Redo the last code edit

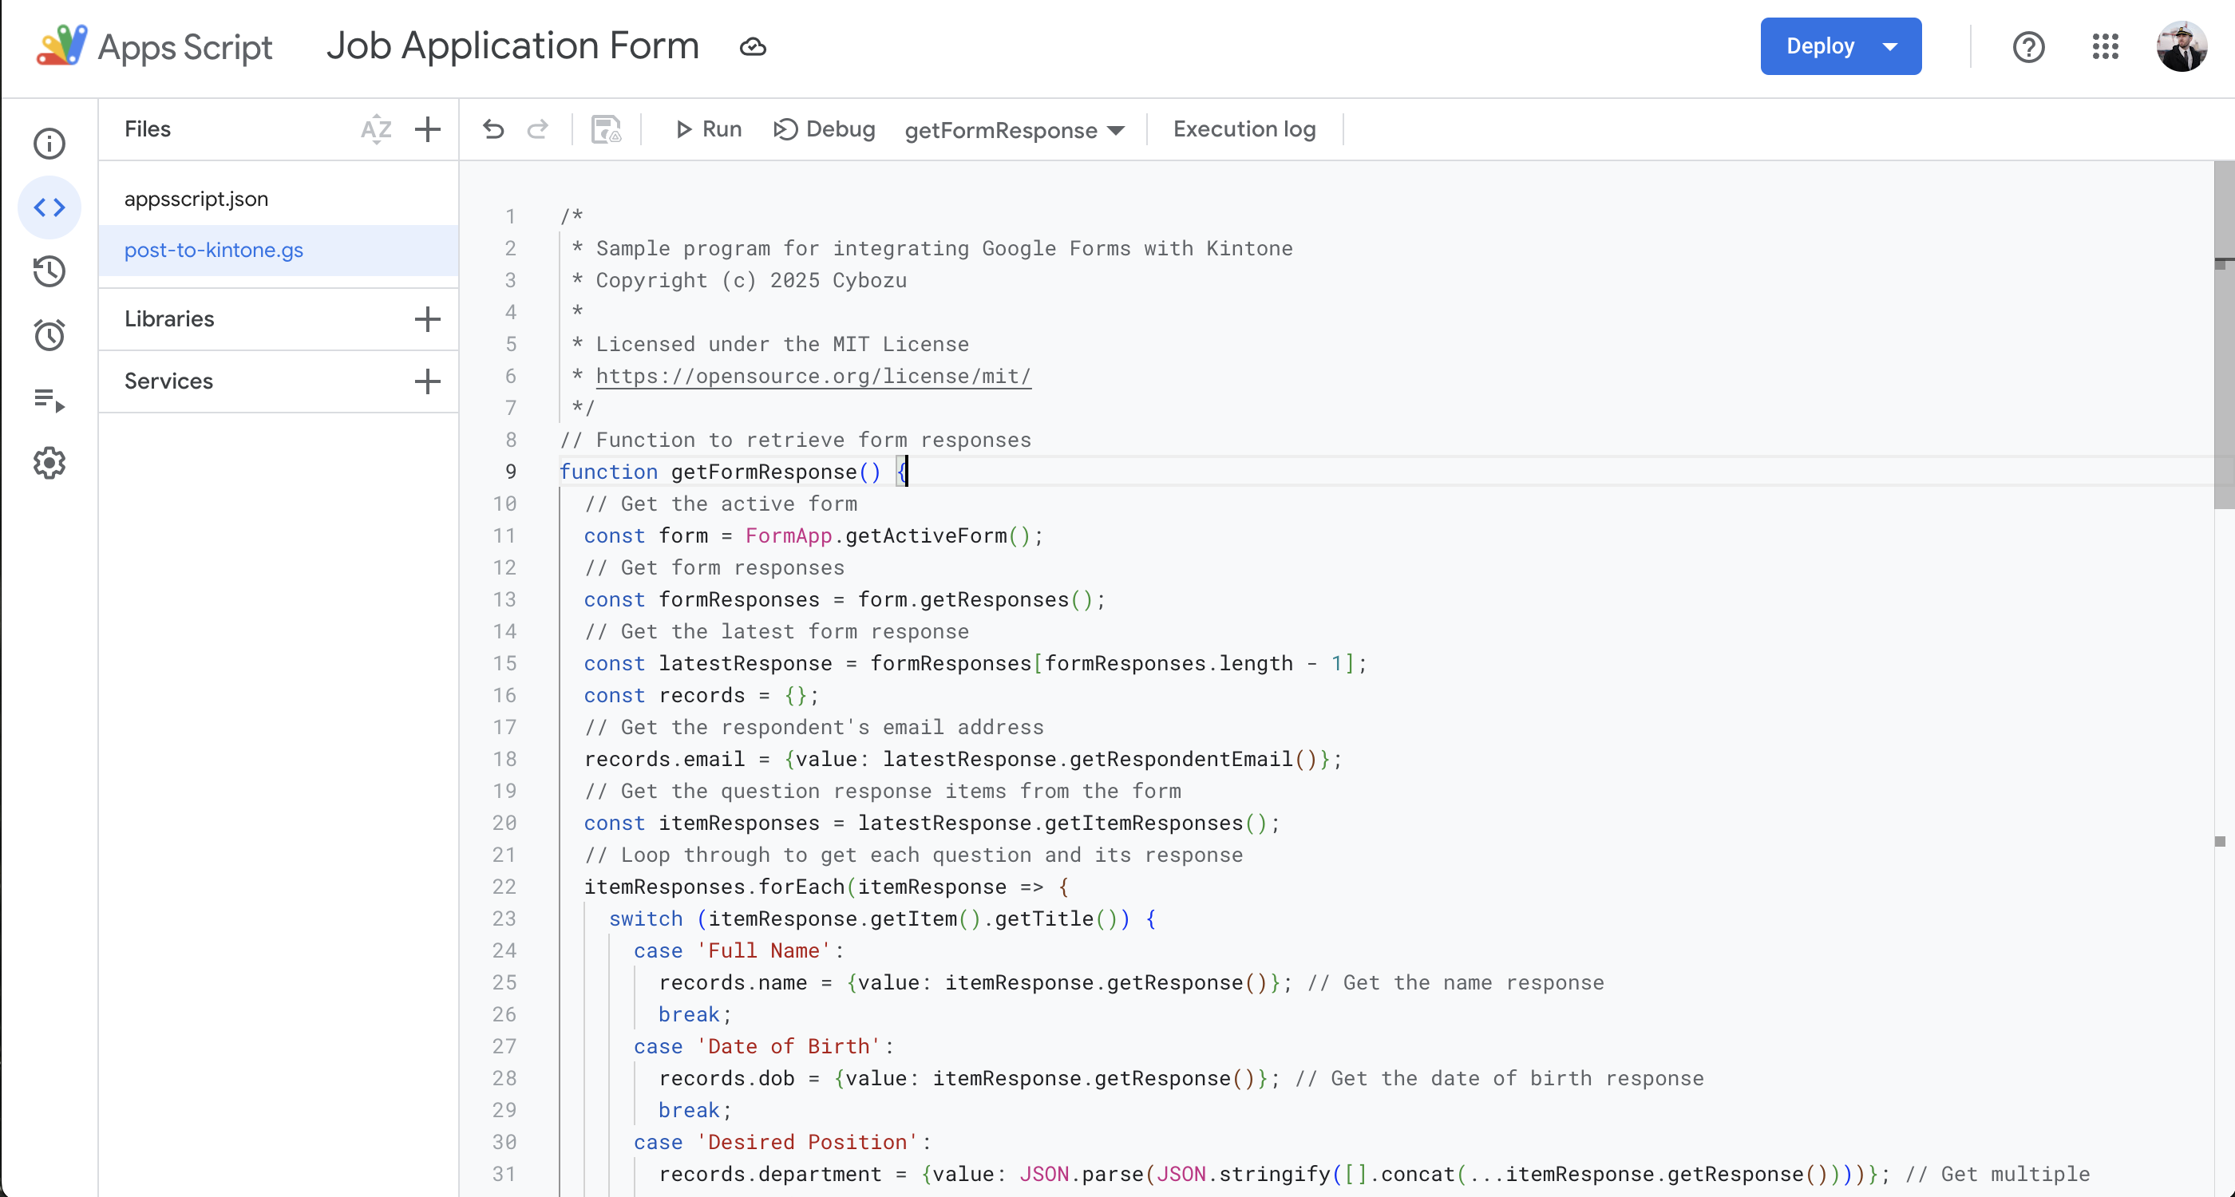point(538,129)
